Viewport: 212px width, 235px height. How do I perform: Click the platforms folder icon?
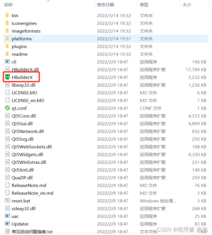[x=7, y=39]
